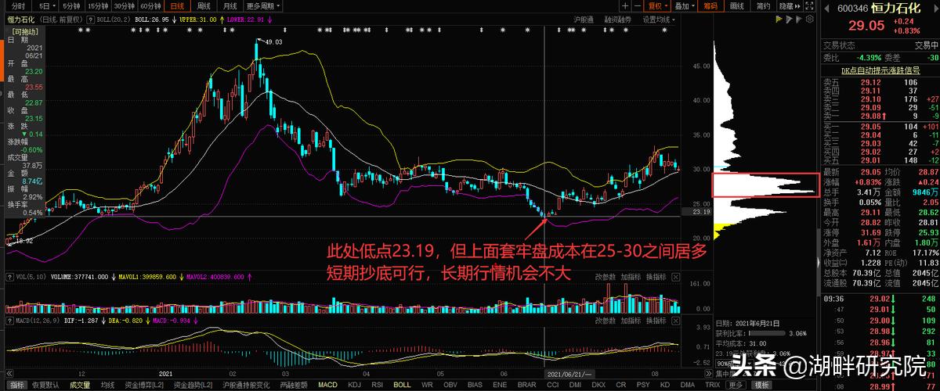Screen dimensions: 940x391
Task: Close the volume indicator panel
Action: 676,276
